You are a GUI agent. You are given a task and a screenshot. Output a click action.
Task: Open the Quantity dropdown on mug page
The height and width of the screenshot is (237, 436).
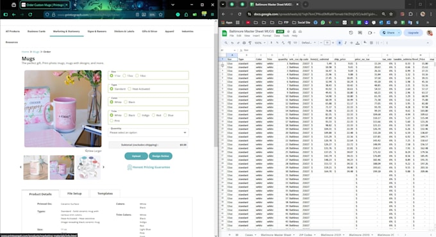(x=148, y=133)
